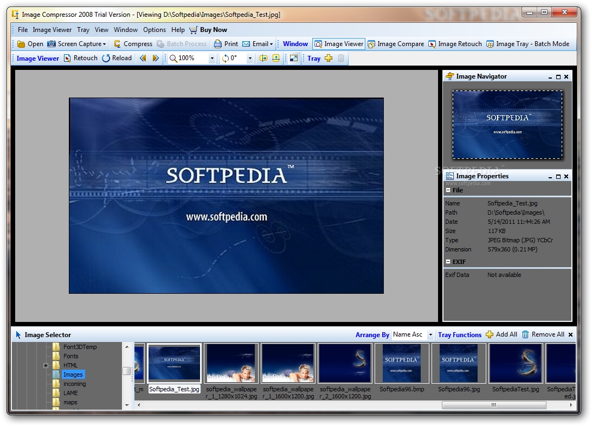Print the current image

pos(226,44)
